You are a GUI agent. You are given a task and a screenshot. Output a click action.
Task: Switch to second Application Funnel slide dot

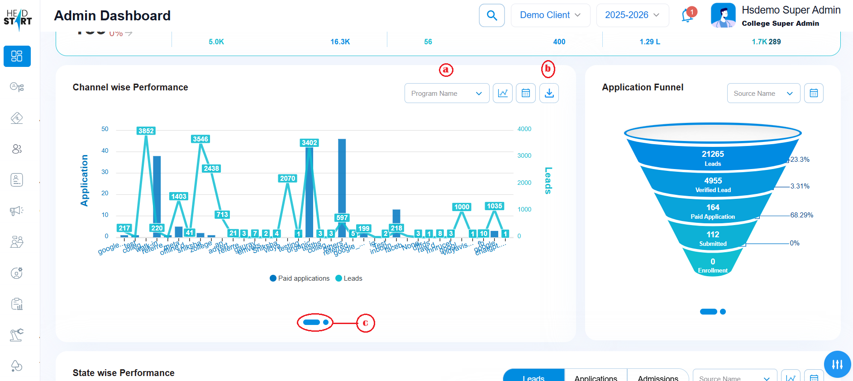click(x=723, y=311)
